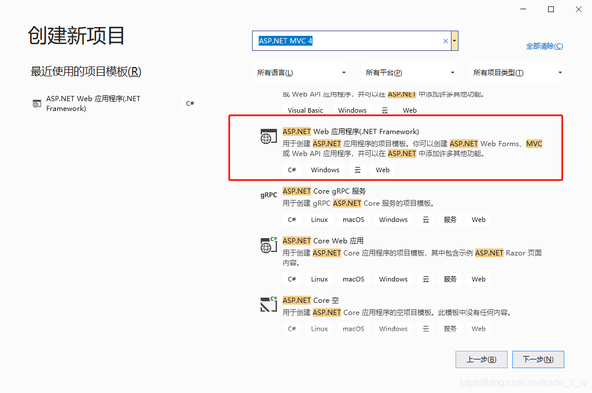Click the macOS tag in gRPC 服务 row

tap(353, 220)
